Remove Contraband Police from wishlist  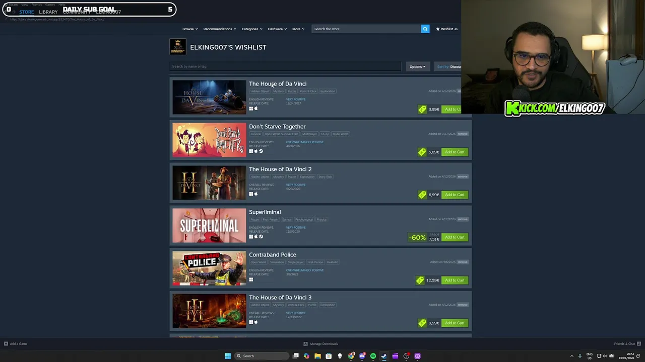coord(463,262)
